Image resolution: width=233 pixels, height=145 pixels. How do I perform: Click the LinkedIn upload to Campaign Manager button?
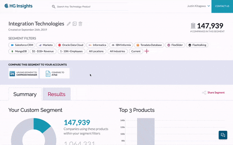click(23, 73)
